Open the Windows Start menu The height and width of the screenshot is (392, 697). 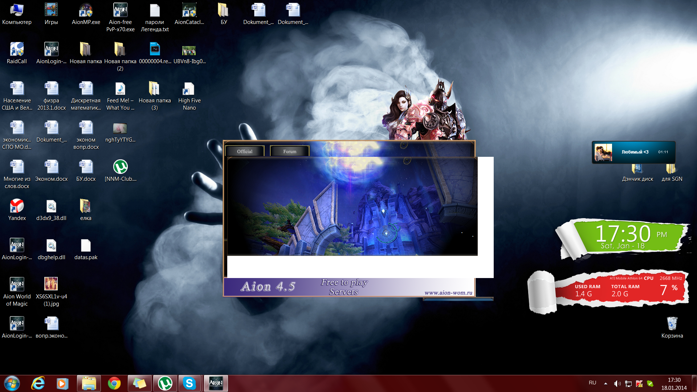pyautogui.click(x=12, y=383)
